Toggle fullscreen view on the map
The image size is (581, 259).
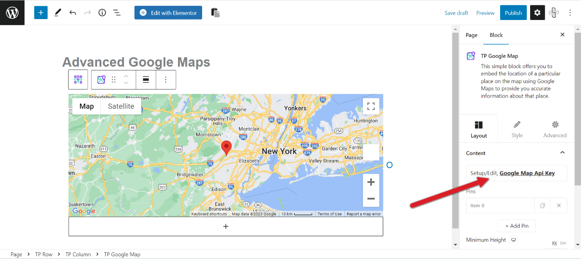(371, 106)
